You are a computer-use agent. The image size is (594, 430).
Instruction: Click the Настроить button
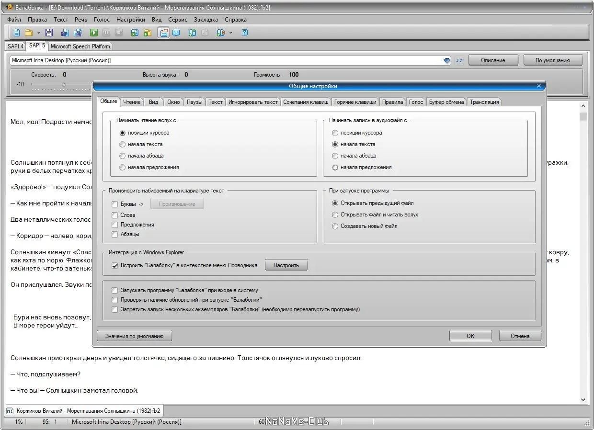[286, 265]
